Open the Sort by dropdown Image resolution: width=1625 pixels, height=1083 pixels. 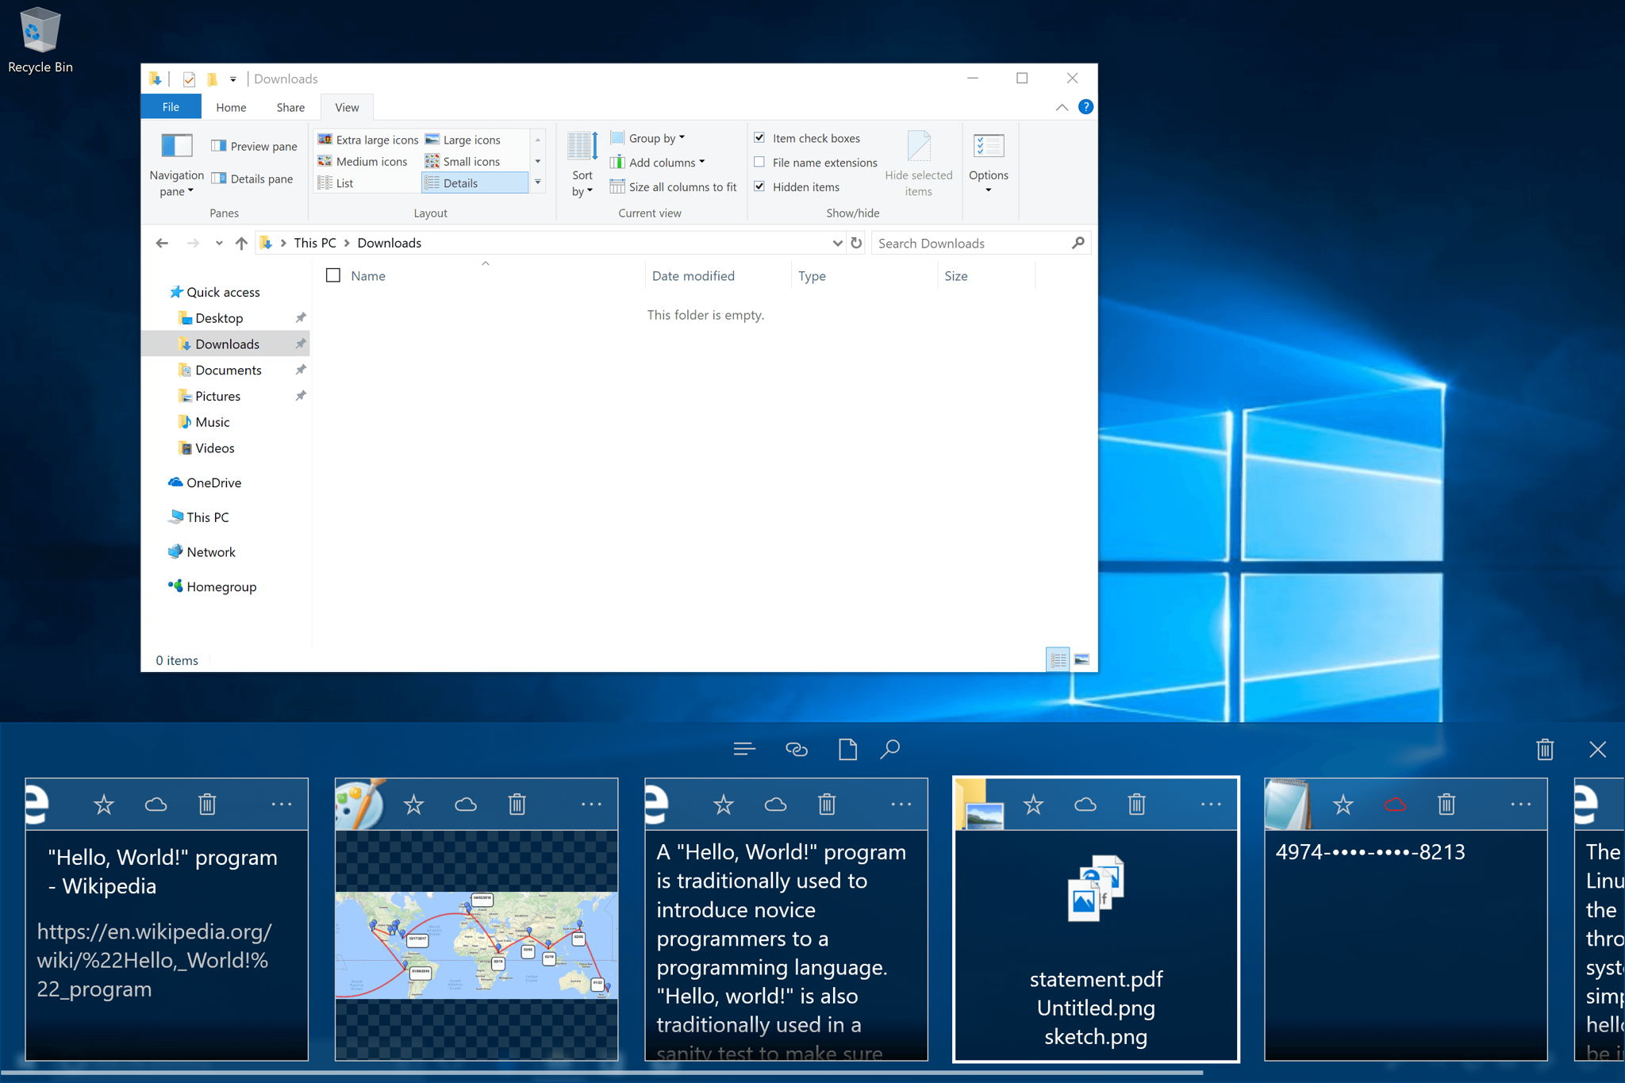[582, 165]
